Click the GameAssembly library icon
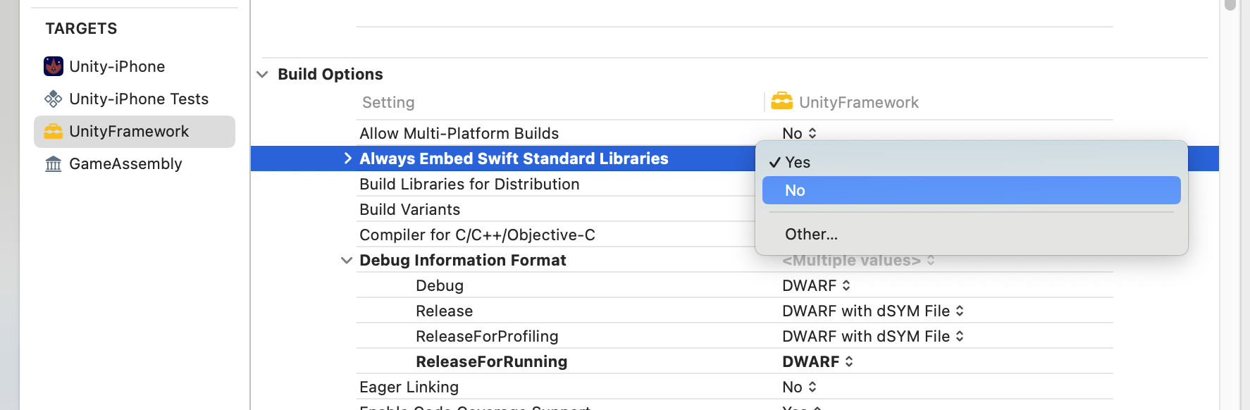The image size is (1250, 410). [x=54, y=163]
